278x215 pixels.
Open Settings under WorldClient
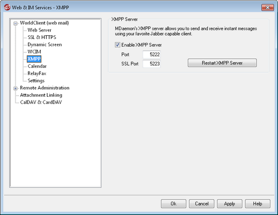[x=36, y=81]
